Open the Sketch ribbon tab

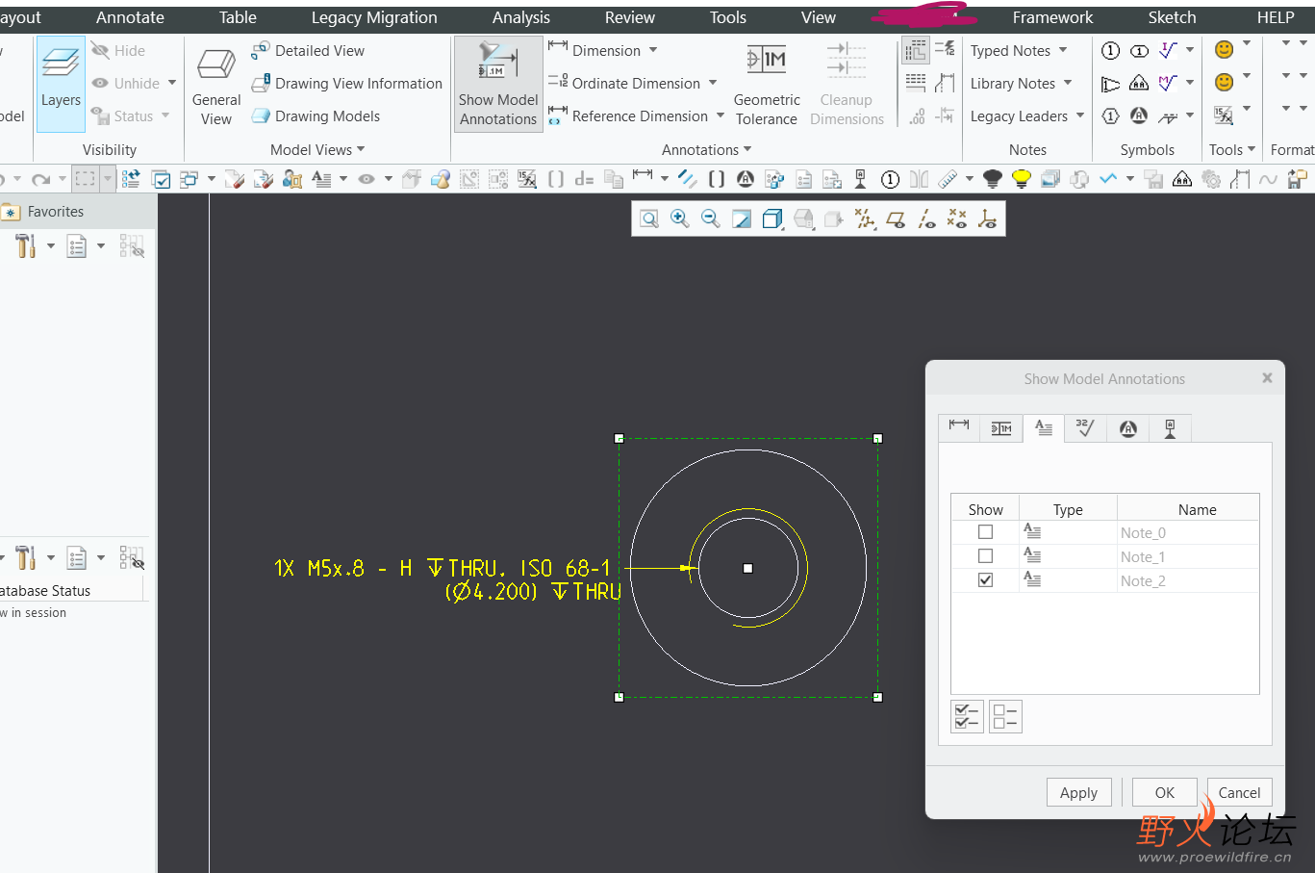pyautogui.click(x=1172, y=17)
